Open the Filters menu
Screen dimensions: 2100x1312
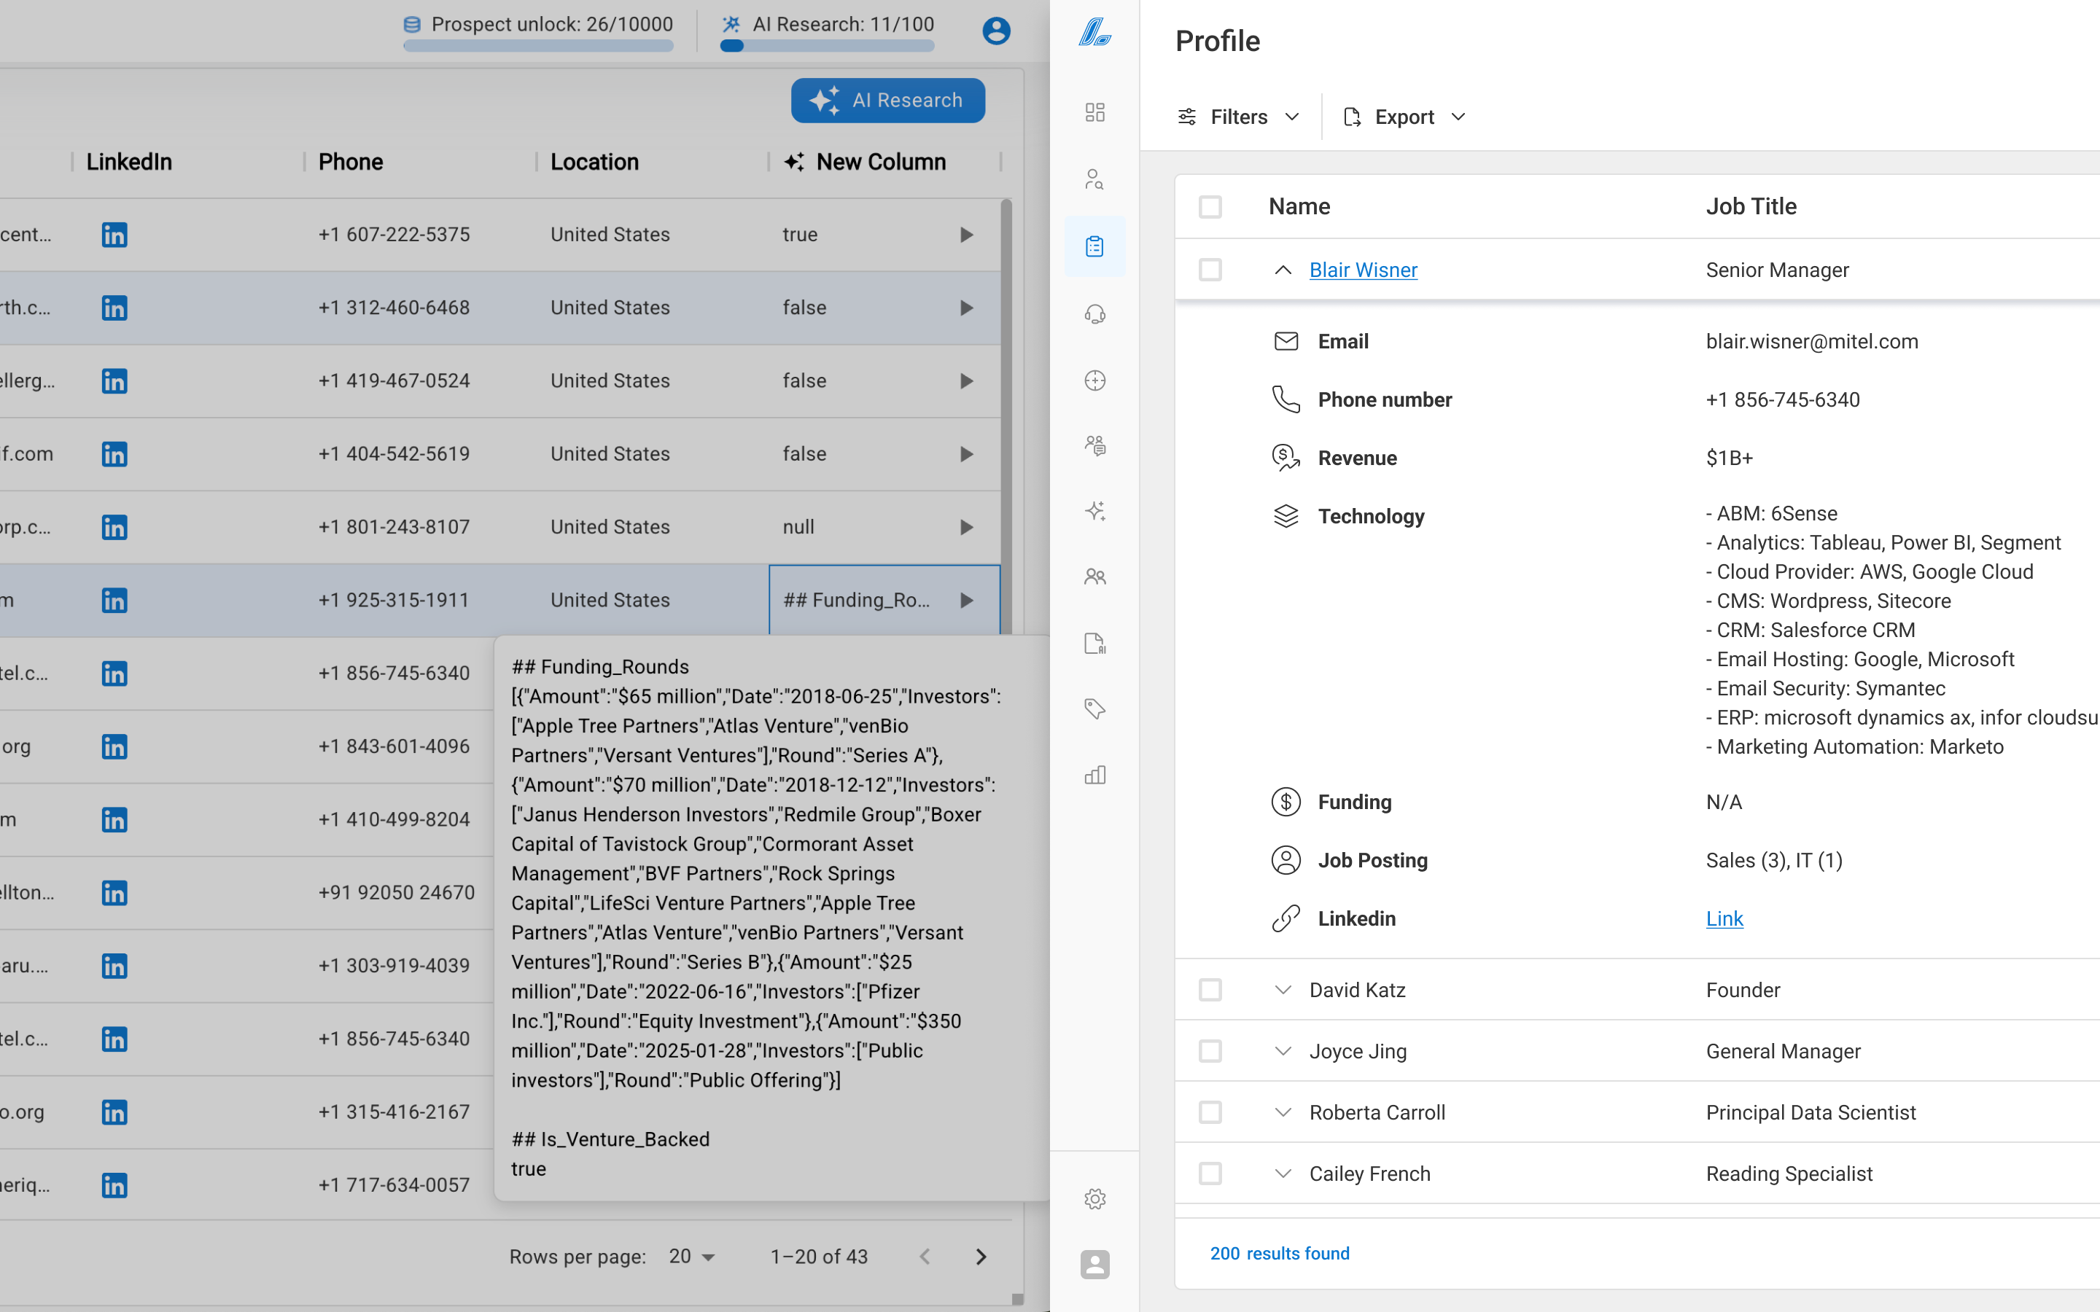pos(1238,117)
